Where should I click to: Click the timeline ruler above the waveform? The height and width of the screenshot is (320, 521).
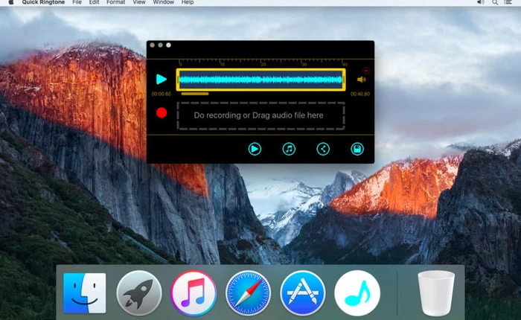click(260, 64)
